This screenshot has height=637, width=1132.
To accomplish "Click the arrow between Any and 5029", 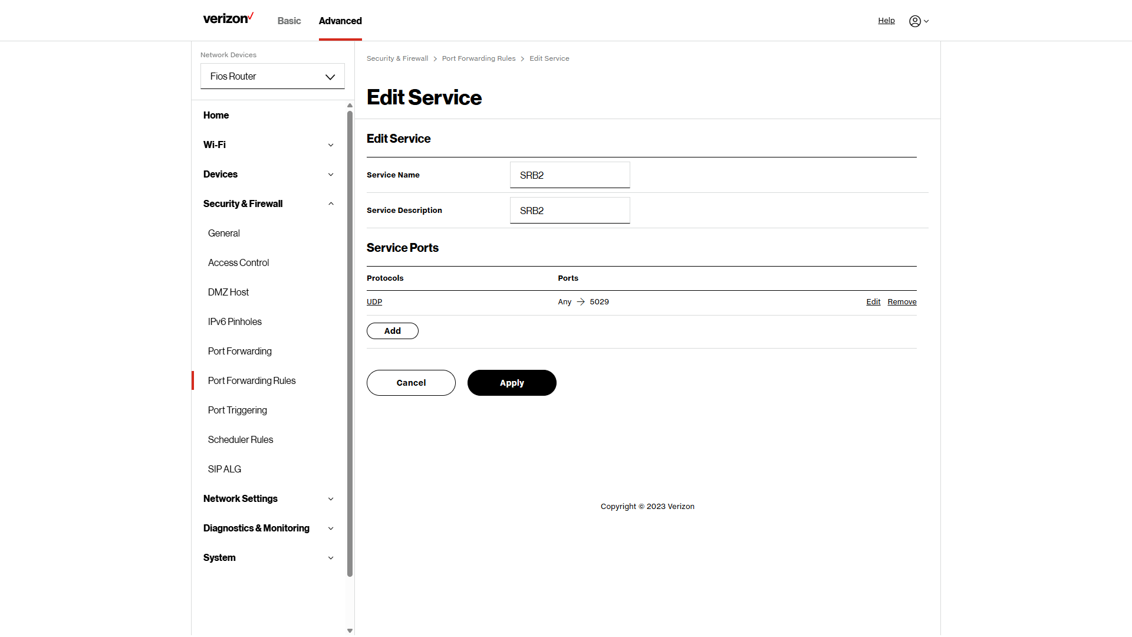I will (x=581, y=302).
